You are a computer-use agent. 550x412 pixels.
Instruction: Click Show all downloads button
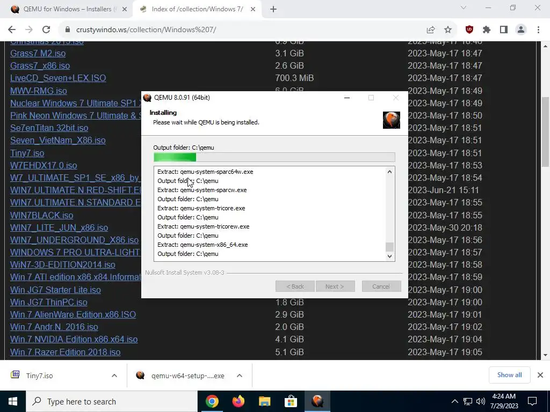click(x=509, y=375)
